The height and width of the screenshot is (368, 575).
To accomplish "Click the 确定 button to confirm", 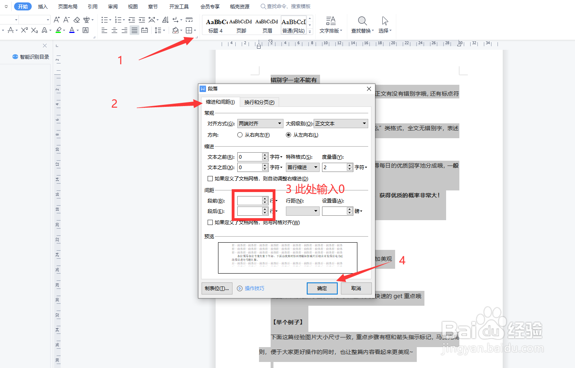I will 322,288.
